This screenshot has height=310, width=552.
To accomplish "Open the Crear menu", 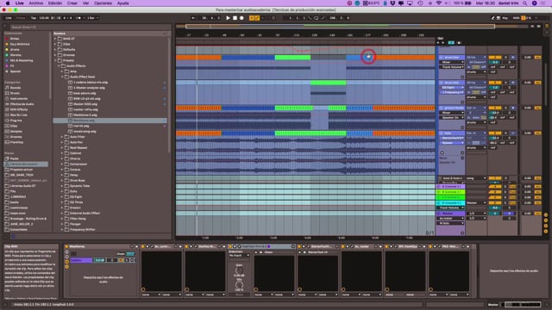I will 72,3.
